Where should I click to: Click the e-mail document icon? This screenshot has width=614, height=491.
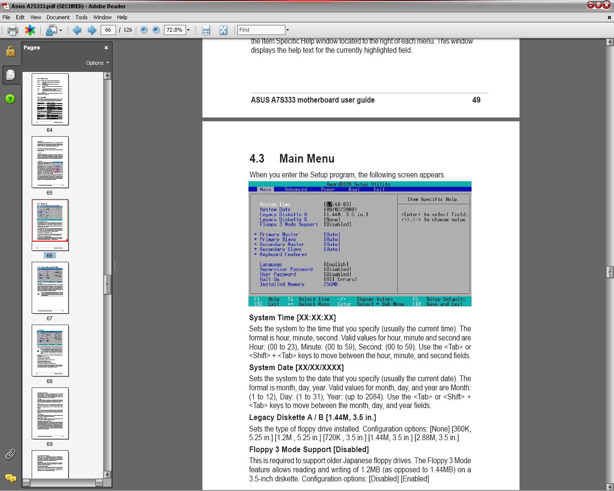pyautogui.click(x=51, y=30)
